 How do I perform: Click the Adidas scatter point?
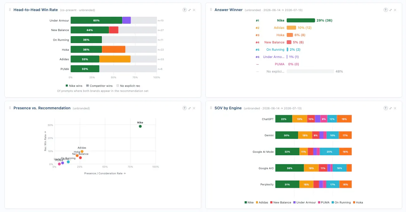click(82, 151)
